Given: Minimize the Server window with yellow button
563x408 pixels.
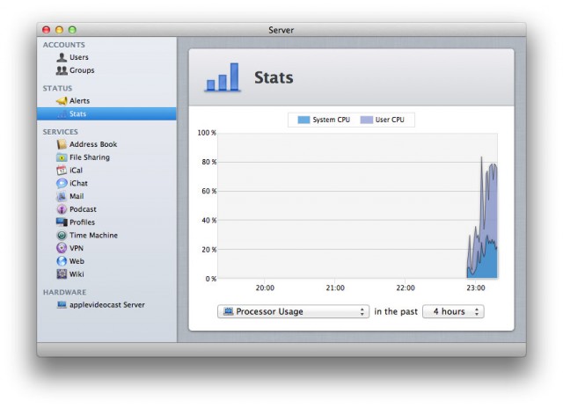Looking at the screenshot, I should [x=59, y=30].
